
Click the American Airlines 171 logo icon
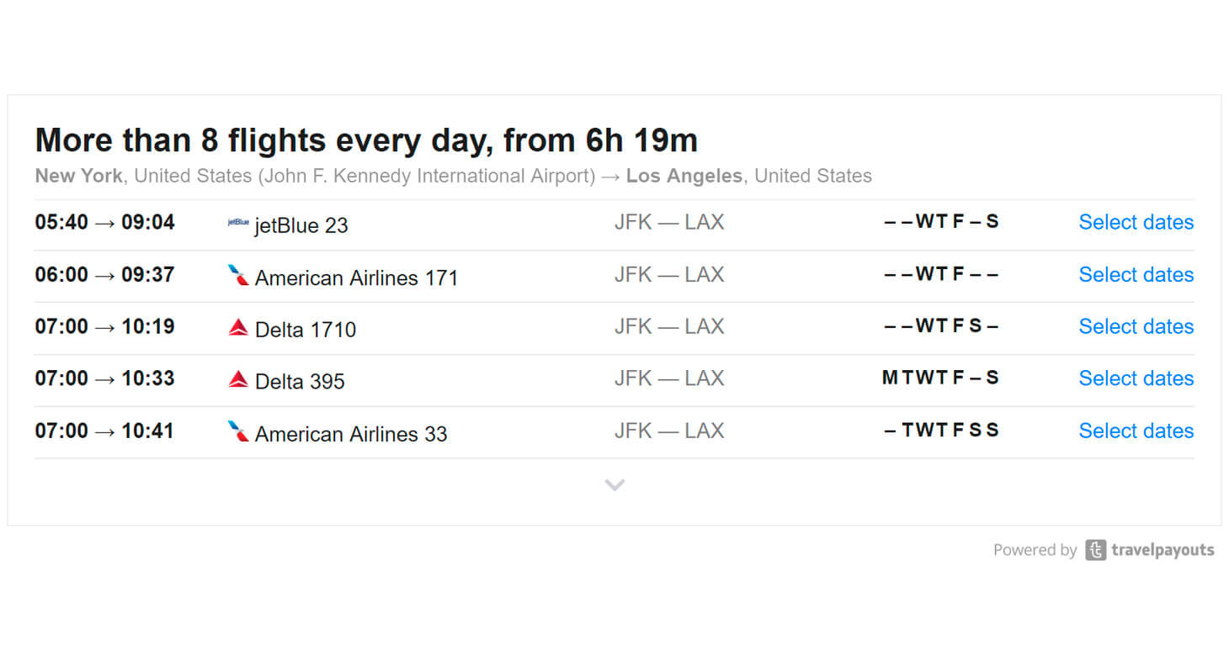point(238,275)
